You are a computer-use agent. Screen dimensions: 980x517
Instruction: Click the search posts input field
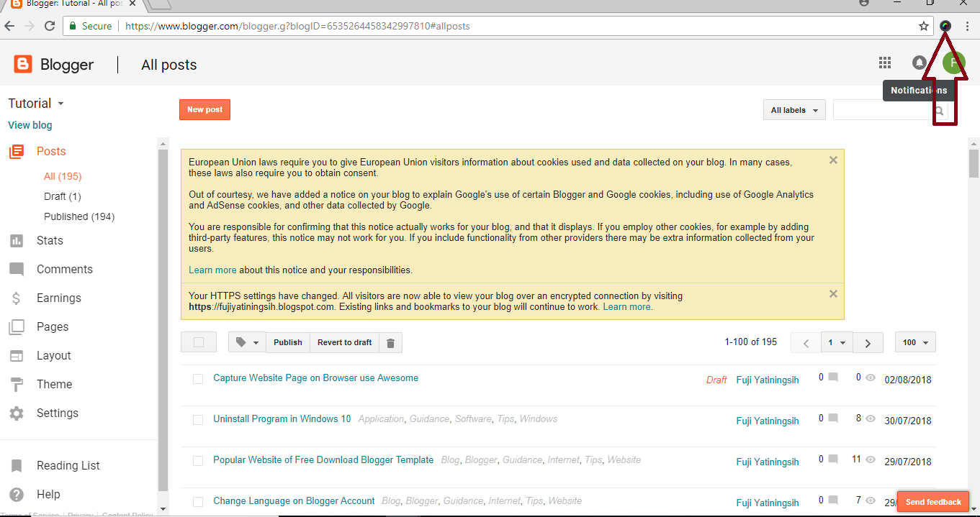point(882,110)
